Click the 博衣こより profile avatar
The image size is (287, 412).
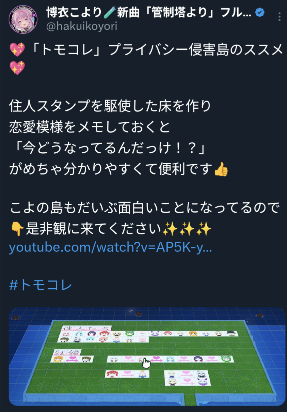(x=23, y=19)
